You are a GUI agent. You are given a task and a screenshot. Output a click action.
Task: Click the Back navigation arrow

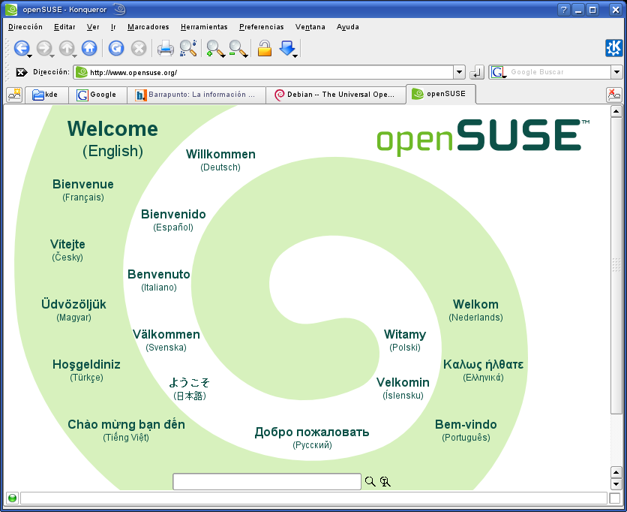coord(21,48)
